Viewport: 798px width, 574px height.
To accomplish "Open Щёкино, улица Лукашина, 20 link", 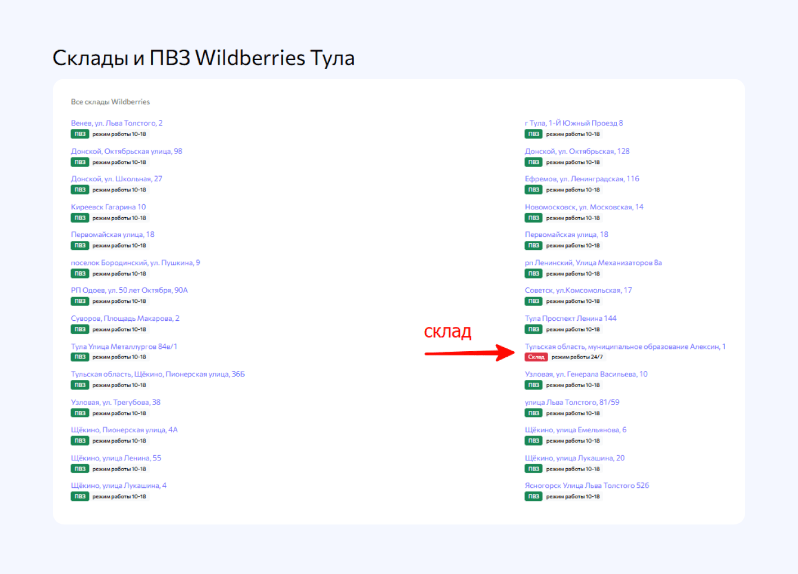I will pyautogui.click(x=575, y=458).
